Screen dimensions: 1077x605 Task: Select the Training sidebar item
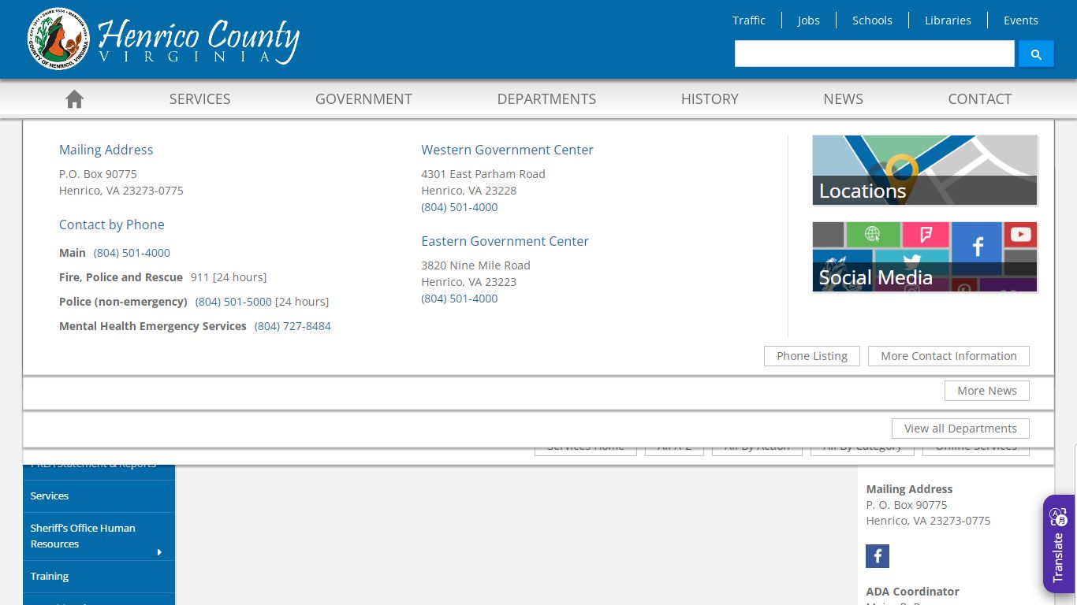[x=99, y=577]
